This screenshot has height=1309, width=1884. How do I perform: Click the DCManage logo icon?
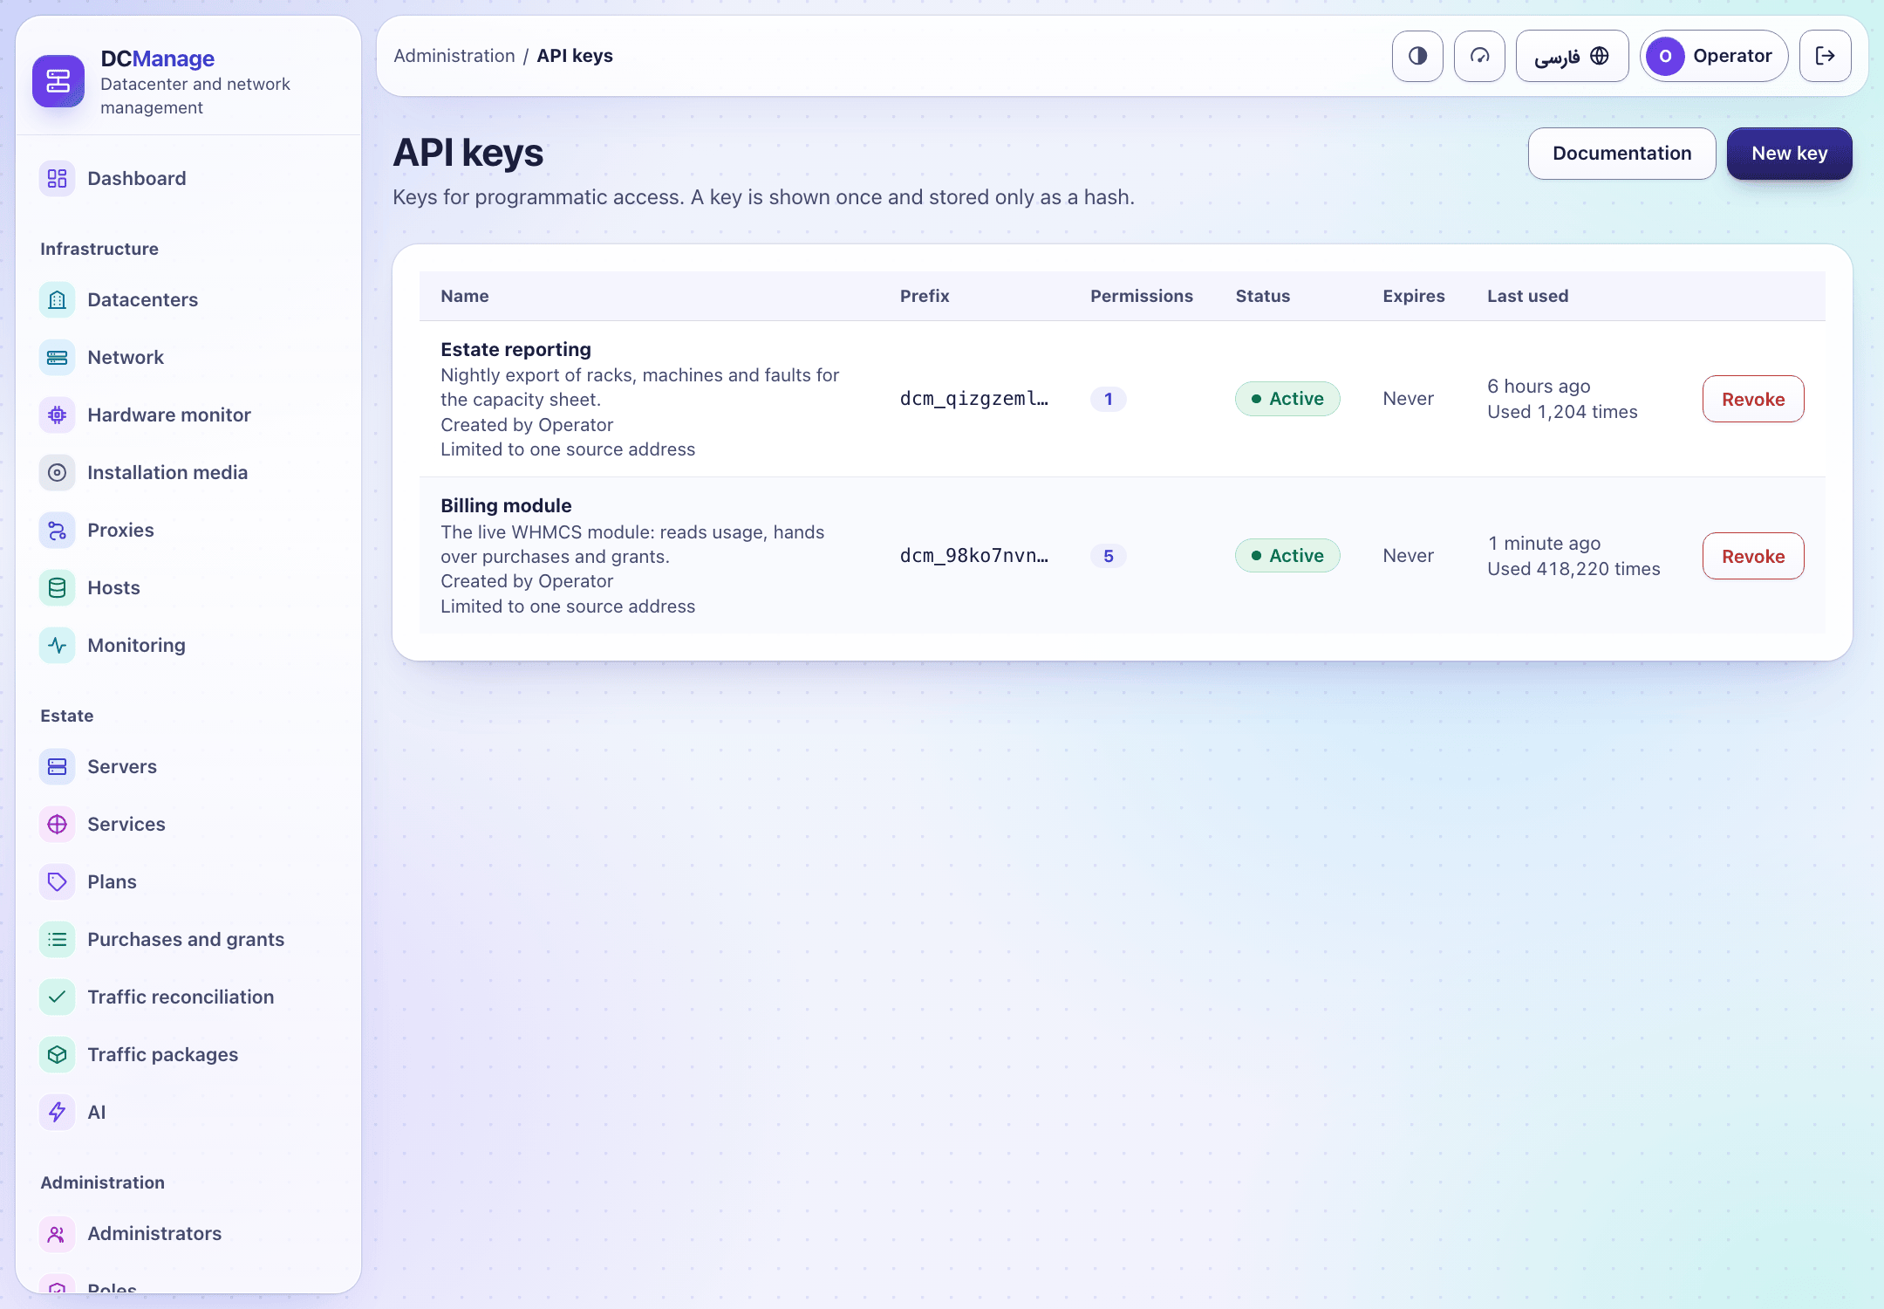tap(58, 81)
